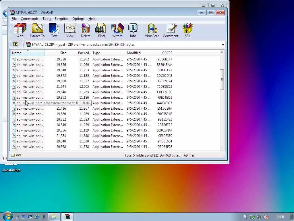The image size is (294, 221).
Task: Click the taskbar clock showing 18:06
Action: tap(280, 217)
